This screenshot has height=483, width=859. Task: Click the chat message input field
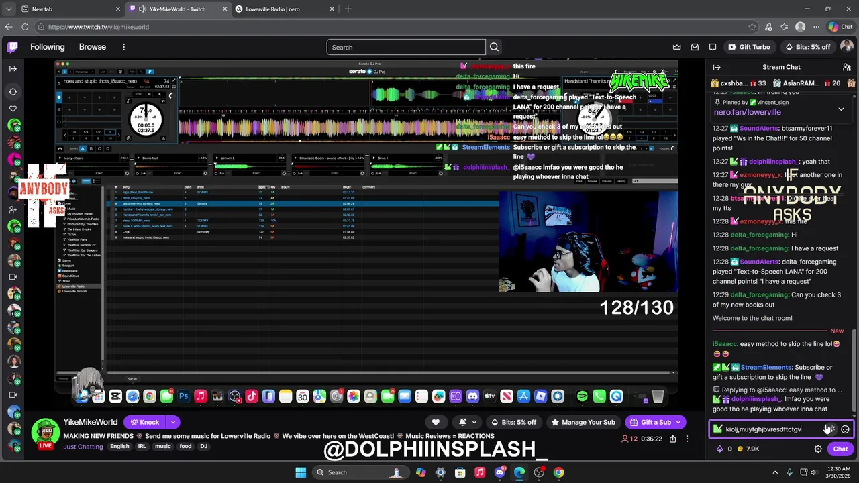pyautogui.click(x=780, y=429)
